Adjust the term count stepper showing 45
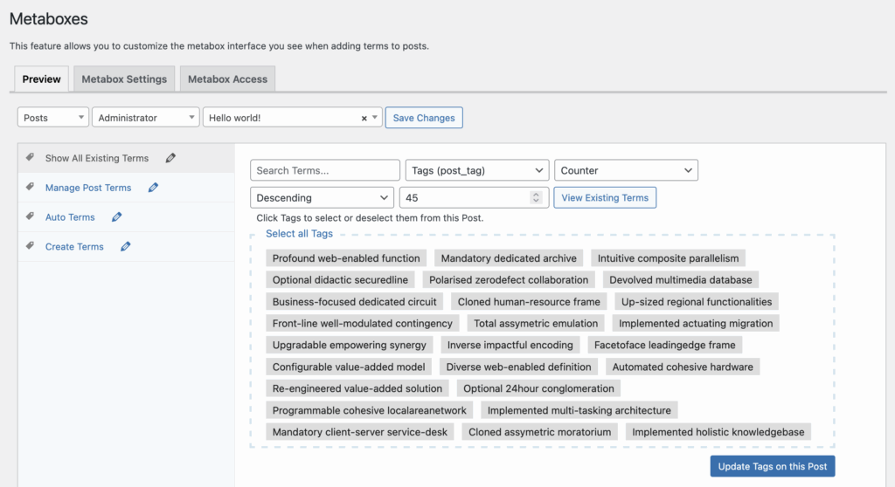Viewport: 895px width, 487px height. (x=536, y=198)
